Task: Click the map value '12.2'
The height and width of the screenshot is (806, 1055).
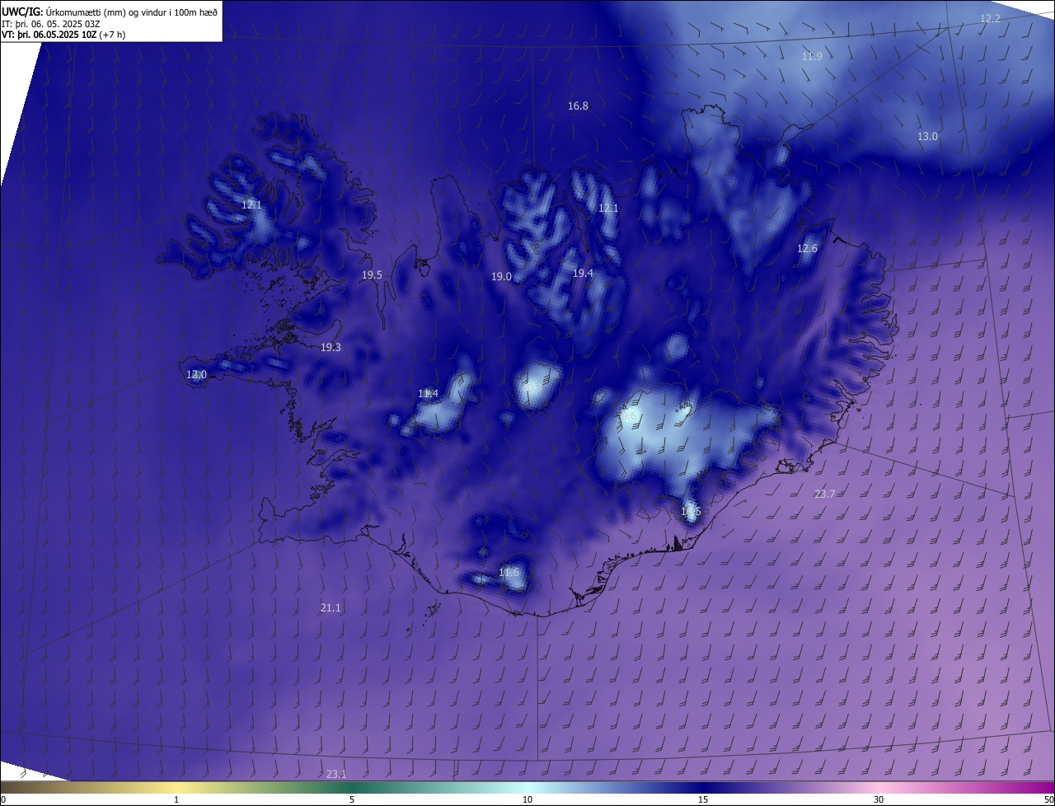Action: [x=990, y=18]
